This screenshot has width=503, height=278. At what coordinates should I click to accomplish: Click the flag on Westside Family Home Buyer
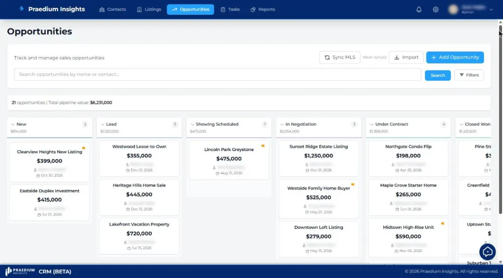point(353,185)
